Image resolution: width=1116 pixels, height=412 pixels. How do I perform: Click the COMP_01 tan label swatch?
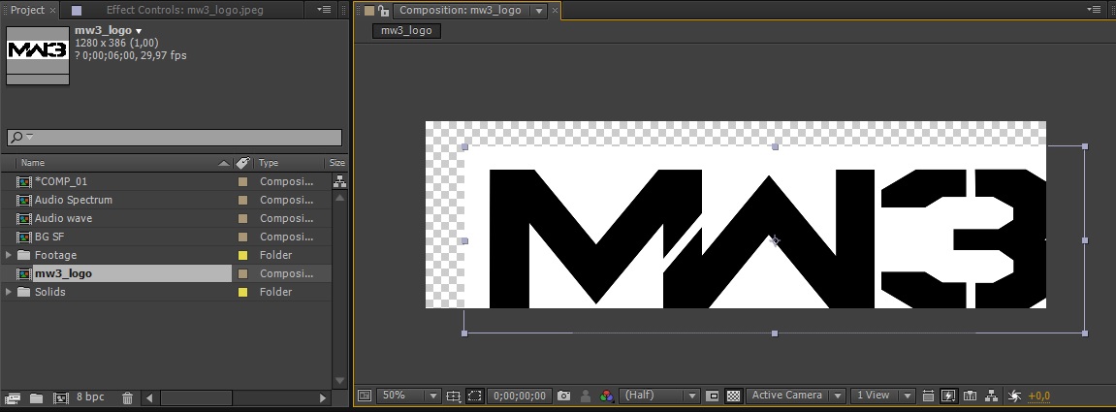(x=242, y=181)
